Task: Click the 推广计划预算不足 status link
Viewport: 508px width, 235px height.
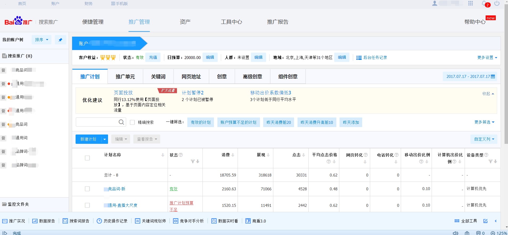Action: tap(181, 206)
